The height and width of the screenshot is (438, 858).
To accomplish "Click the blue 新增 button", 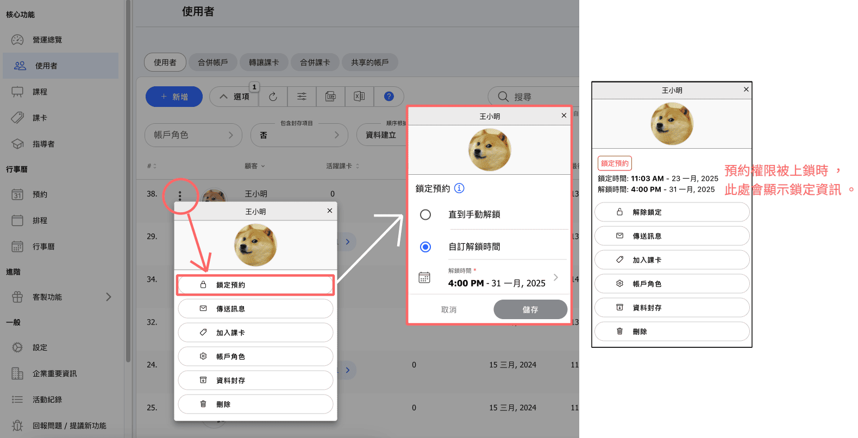I will tap(174, 97).
